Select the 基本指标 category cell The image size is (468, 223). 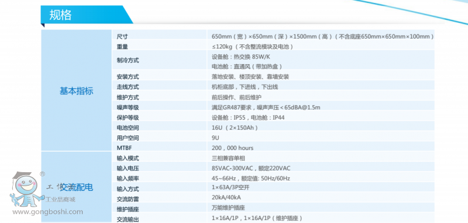pos(77,91)
